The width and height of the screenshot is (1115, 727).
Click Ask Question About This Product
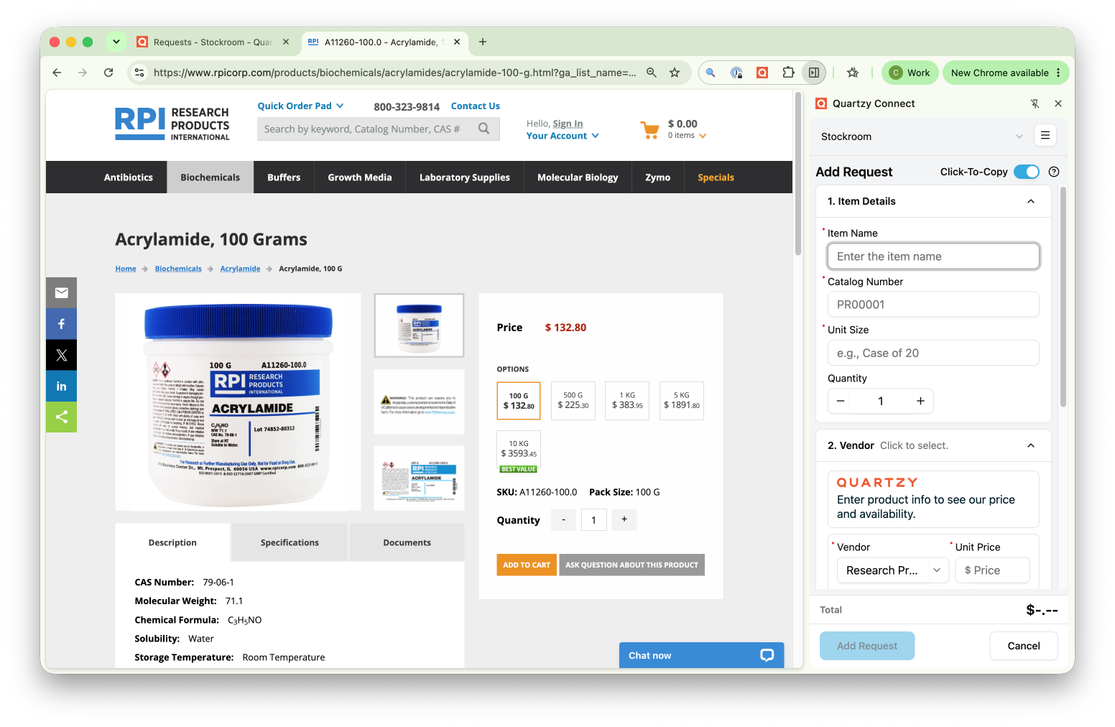[x=631, y=565]
